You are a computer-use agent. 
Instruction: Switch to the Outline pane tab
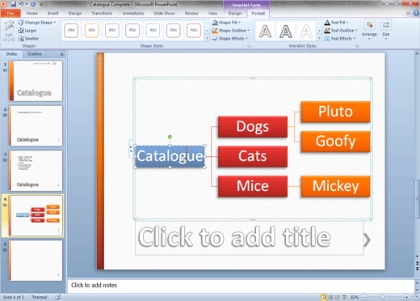click(35, 54)
